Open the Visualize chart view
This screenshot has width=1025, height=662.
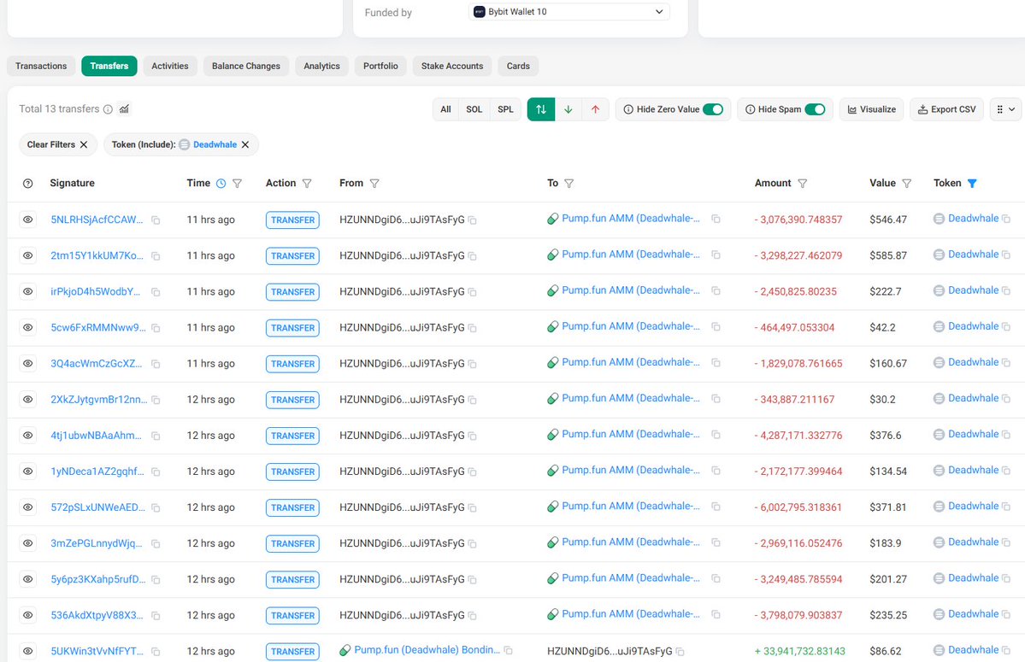point(871,109)
